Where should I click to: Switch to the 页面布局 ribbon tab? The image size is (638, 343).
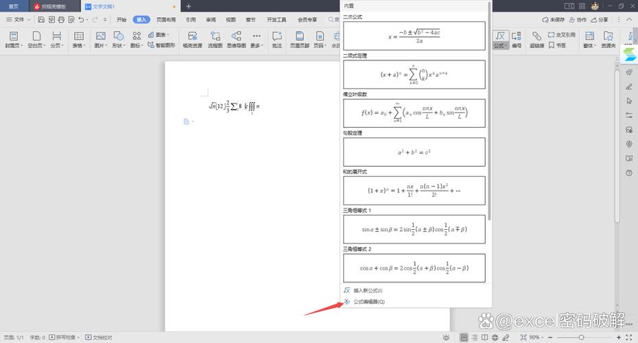165,20
